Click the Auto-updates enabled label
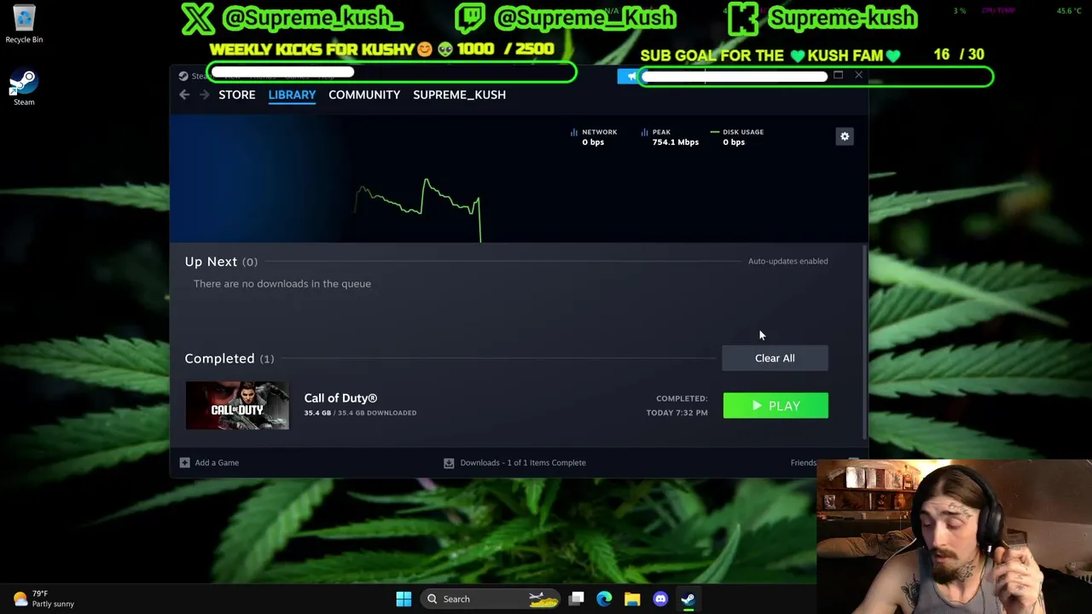 [x=787, y=261]
